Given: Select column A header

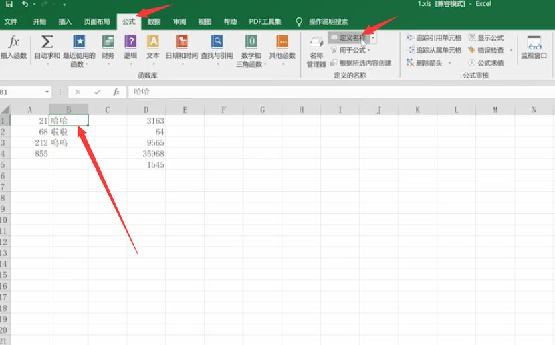Looking at the screenshot, I should point(29,110).
